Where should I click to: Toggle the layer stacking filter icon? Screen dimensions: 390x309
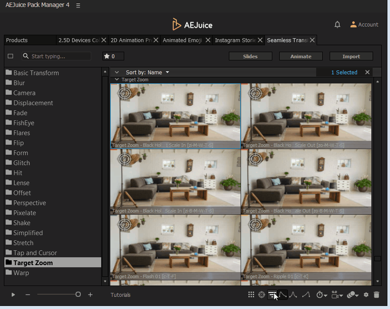[272, 295]
